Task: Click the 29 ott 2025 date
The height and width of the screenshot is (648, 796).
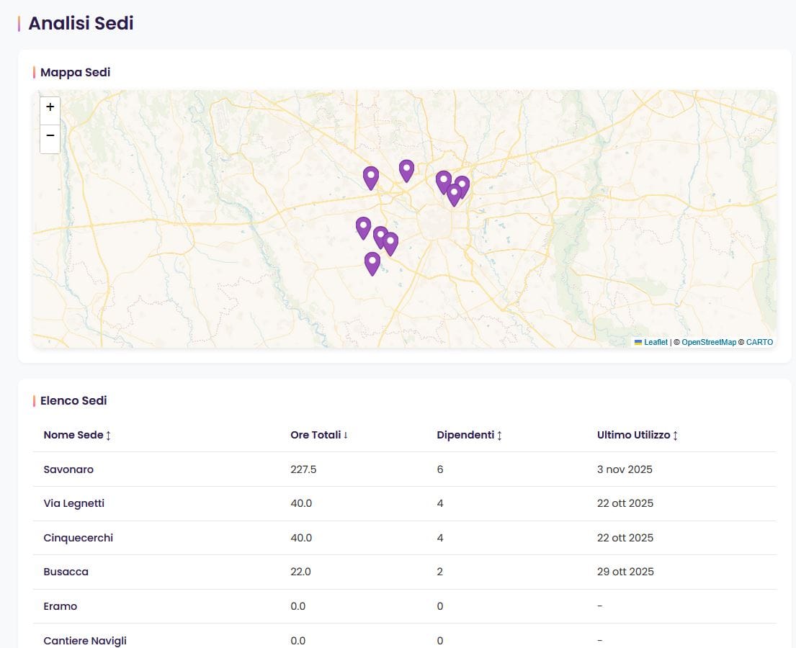Action: click(625, 572)
